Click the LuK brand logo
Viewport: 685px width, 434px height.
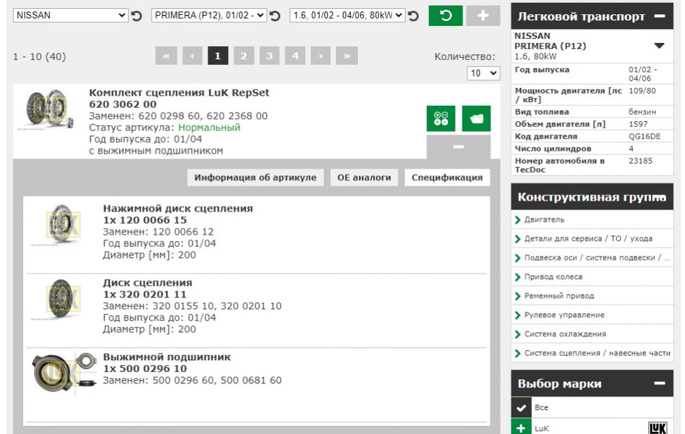tap(658, 428)
